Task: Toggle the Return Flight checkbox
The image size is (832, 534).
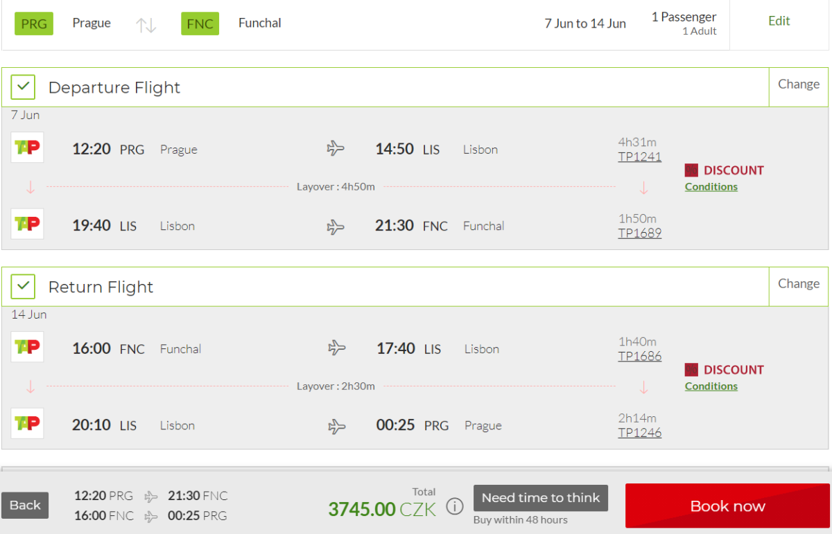Action: pyautogui.click(x=24, y=286)
